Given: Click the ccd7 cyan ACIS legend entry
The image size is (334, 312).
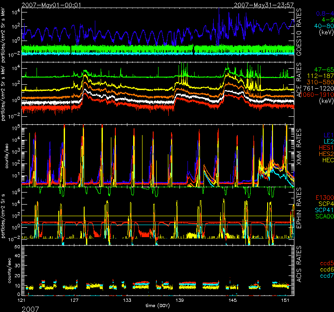Looking at the screenshot, I should [324, 277].
